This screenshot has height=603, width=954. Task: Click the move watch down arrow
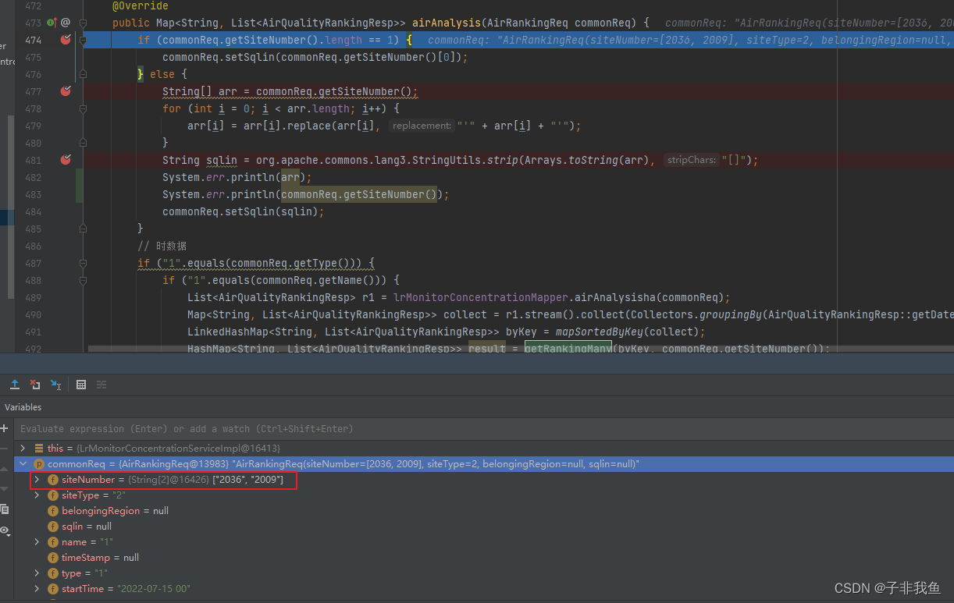click(5, 489)
